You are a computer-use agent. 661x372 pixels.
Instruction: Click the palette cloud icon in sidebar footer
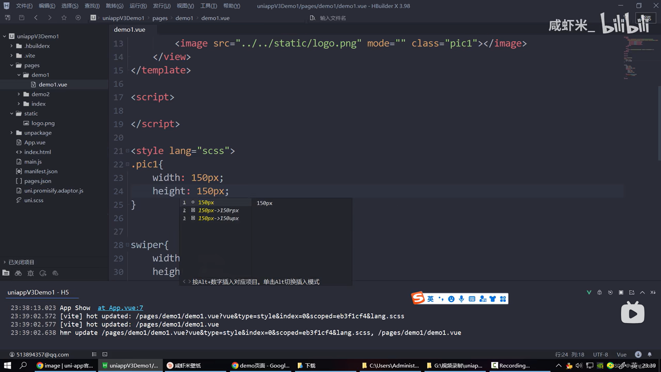click(x=55, y=273)
